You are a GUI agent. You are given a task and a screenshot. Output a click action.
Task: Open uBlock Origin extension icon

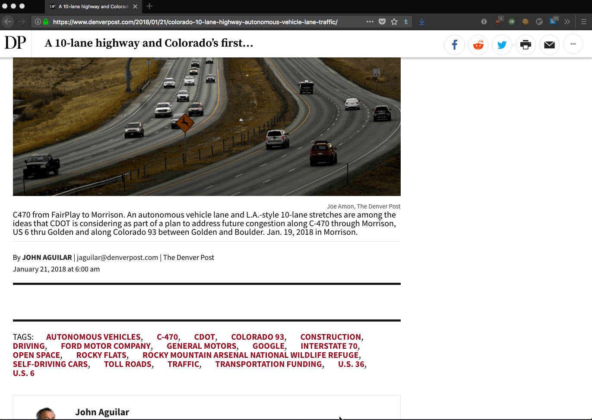click(x=498, y=21)
